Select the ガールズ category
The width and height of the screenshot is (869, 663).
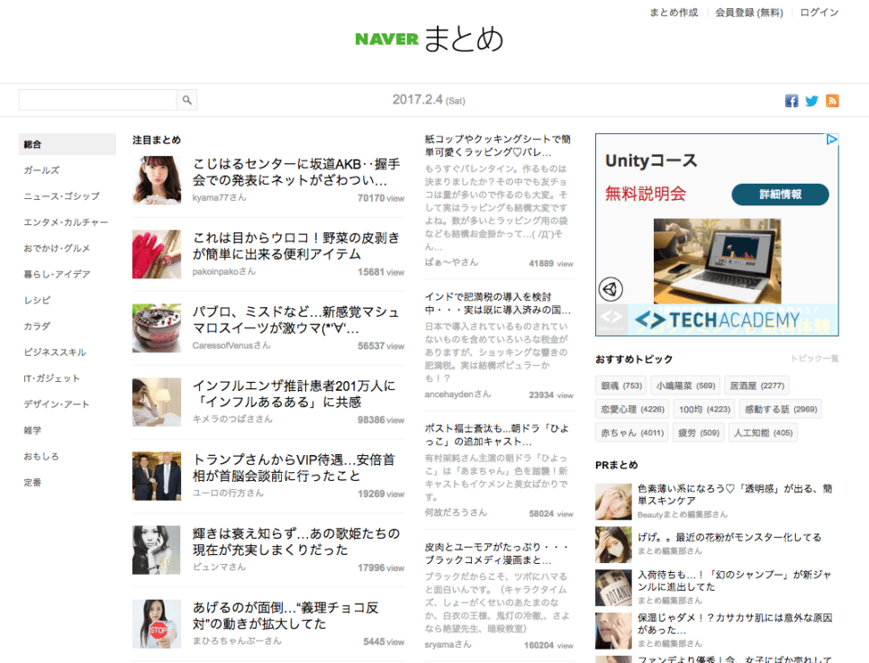pyautogui.click(x=41, y=170)
